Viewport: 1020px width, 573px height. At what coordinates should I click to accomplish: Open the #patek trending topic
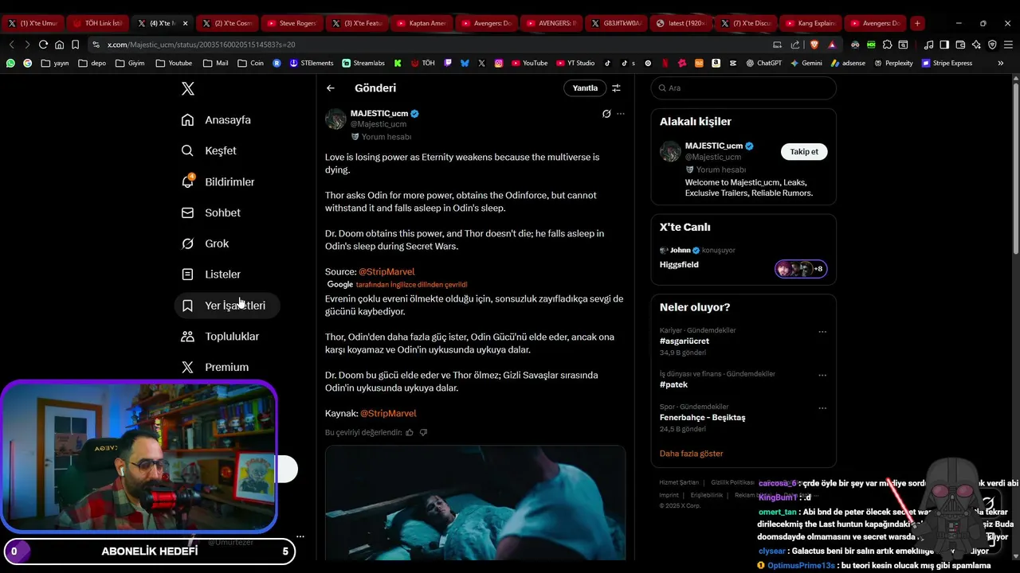[673, 384]
